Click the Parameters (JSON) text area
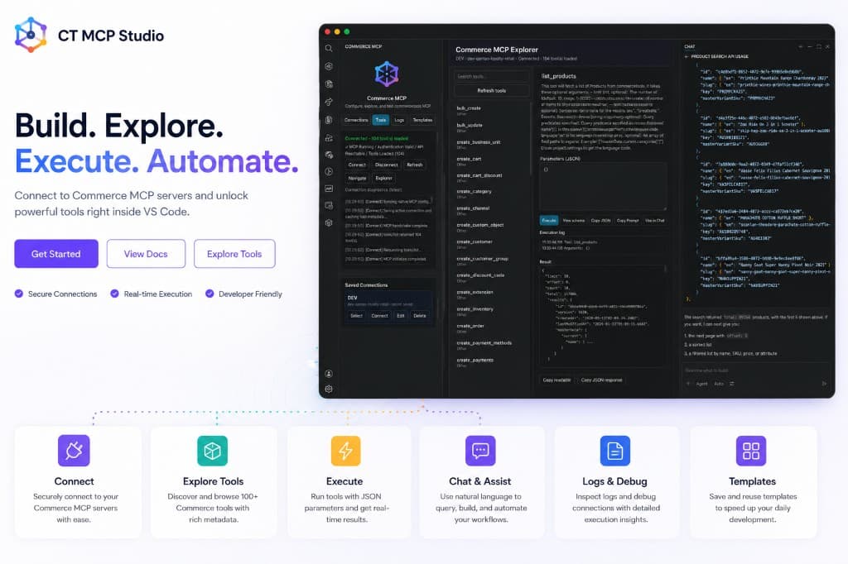This screenshot has height=564, width=848. pos(603,187)
